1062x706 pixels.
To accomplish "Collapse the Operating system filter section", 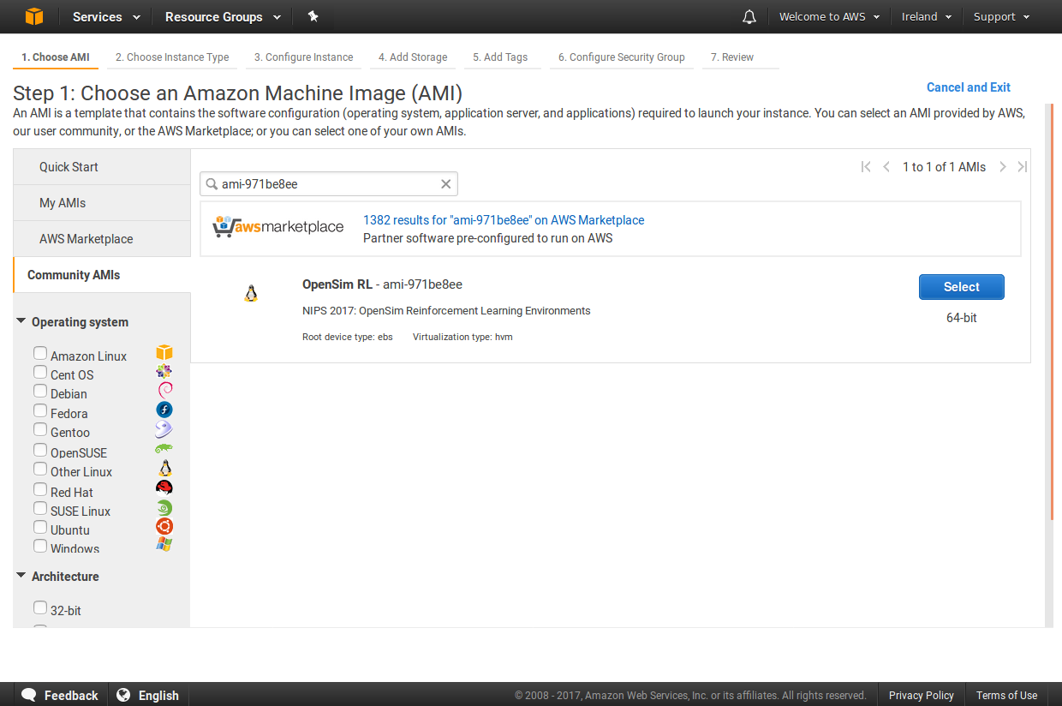I will click(x=72, y=322).
